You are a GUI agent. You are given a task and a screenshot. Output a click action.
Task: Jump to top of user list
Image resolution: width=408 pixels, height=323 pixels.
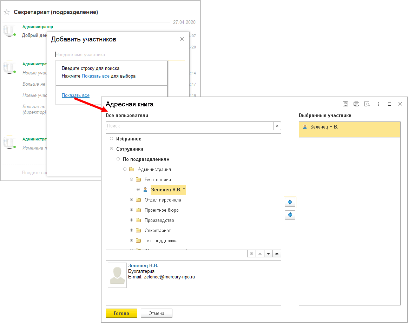pos(251,254)
